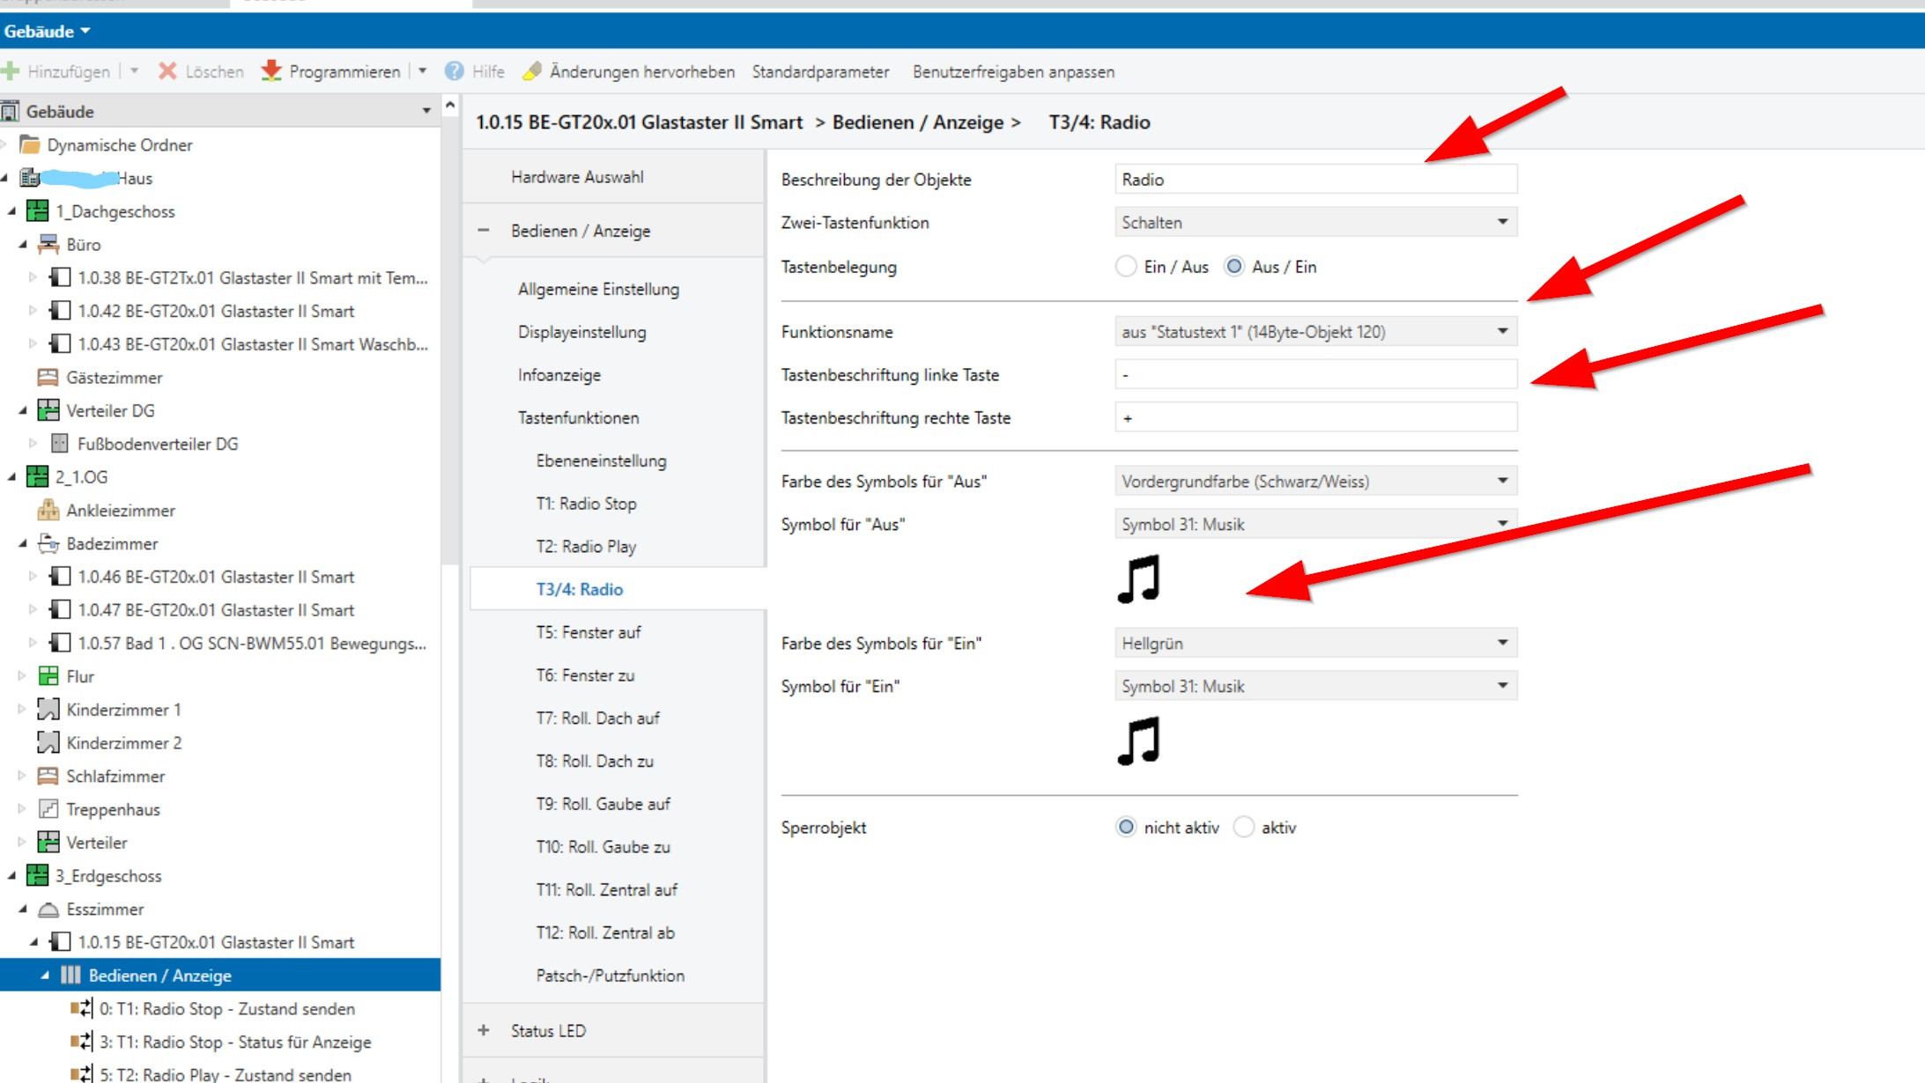Image resolution: width=1925 pixels, height=1083 pixels.
Task: Click Benutzerfreigaben anpassen button
Action: tap(1013, 72)
